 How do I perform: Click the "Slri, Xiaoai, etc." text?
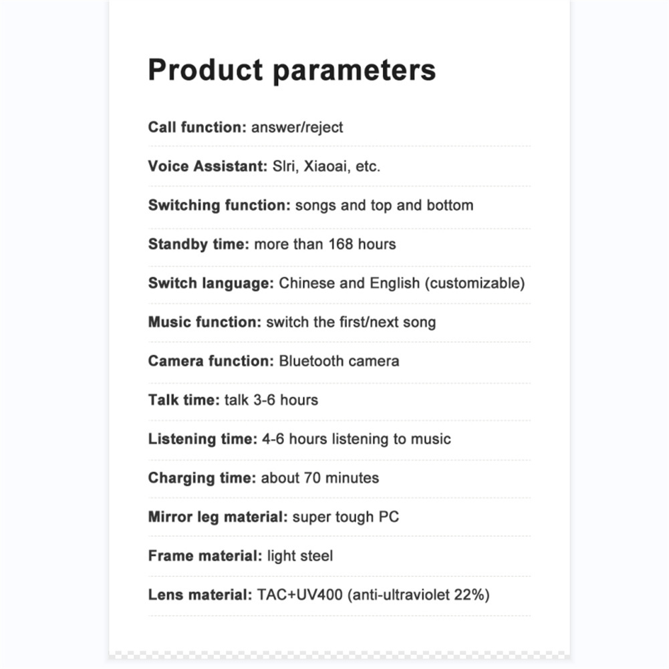pyautogui.click(x=326, y=166)
